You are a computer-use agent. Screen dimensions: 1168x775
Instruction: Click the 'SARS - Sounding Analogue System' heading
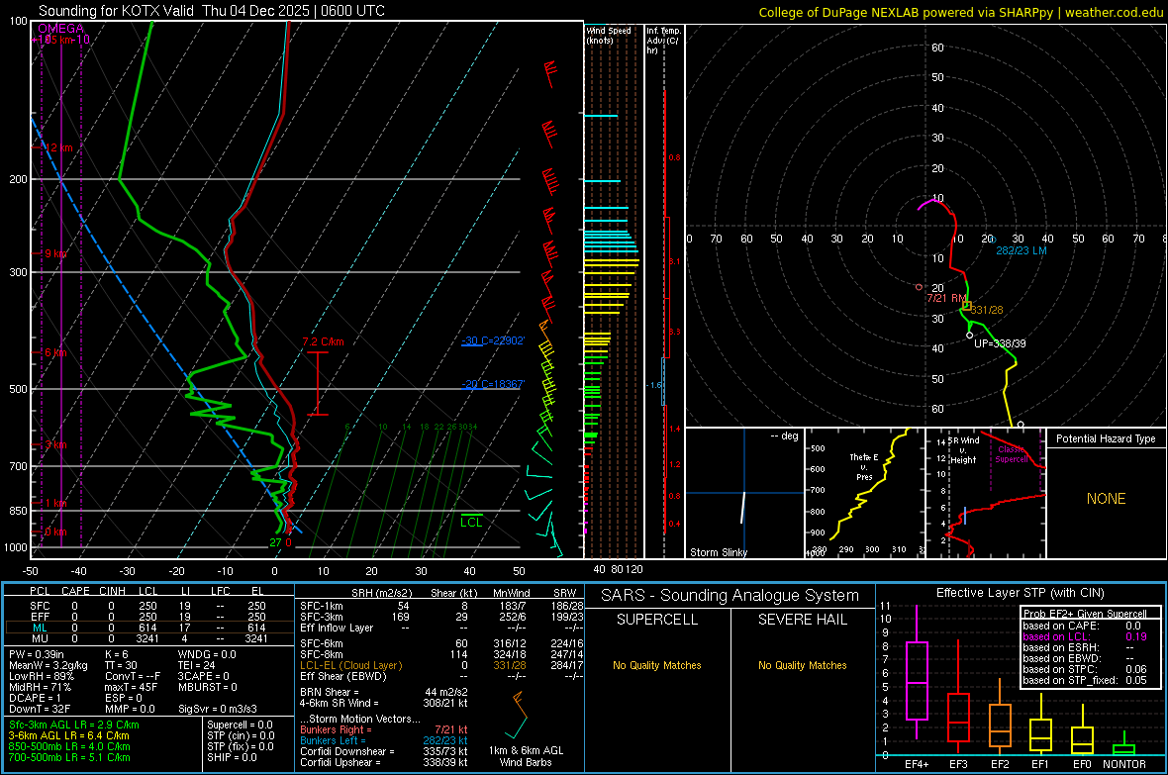tap(730, 596)
